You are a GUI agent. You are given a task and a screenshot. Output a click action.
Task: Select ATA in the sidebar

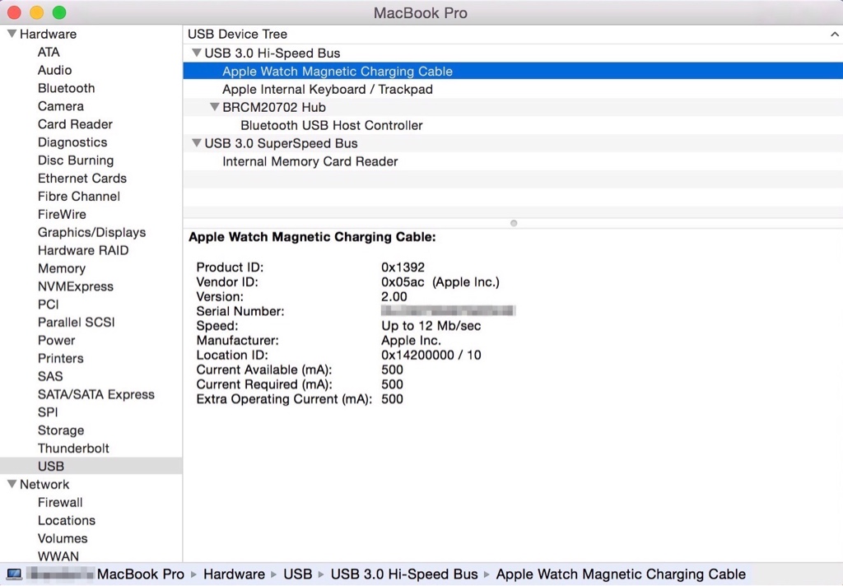click(49, 52)
